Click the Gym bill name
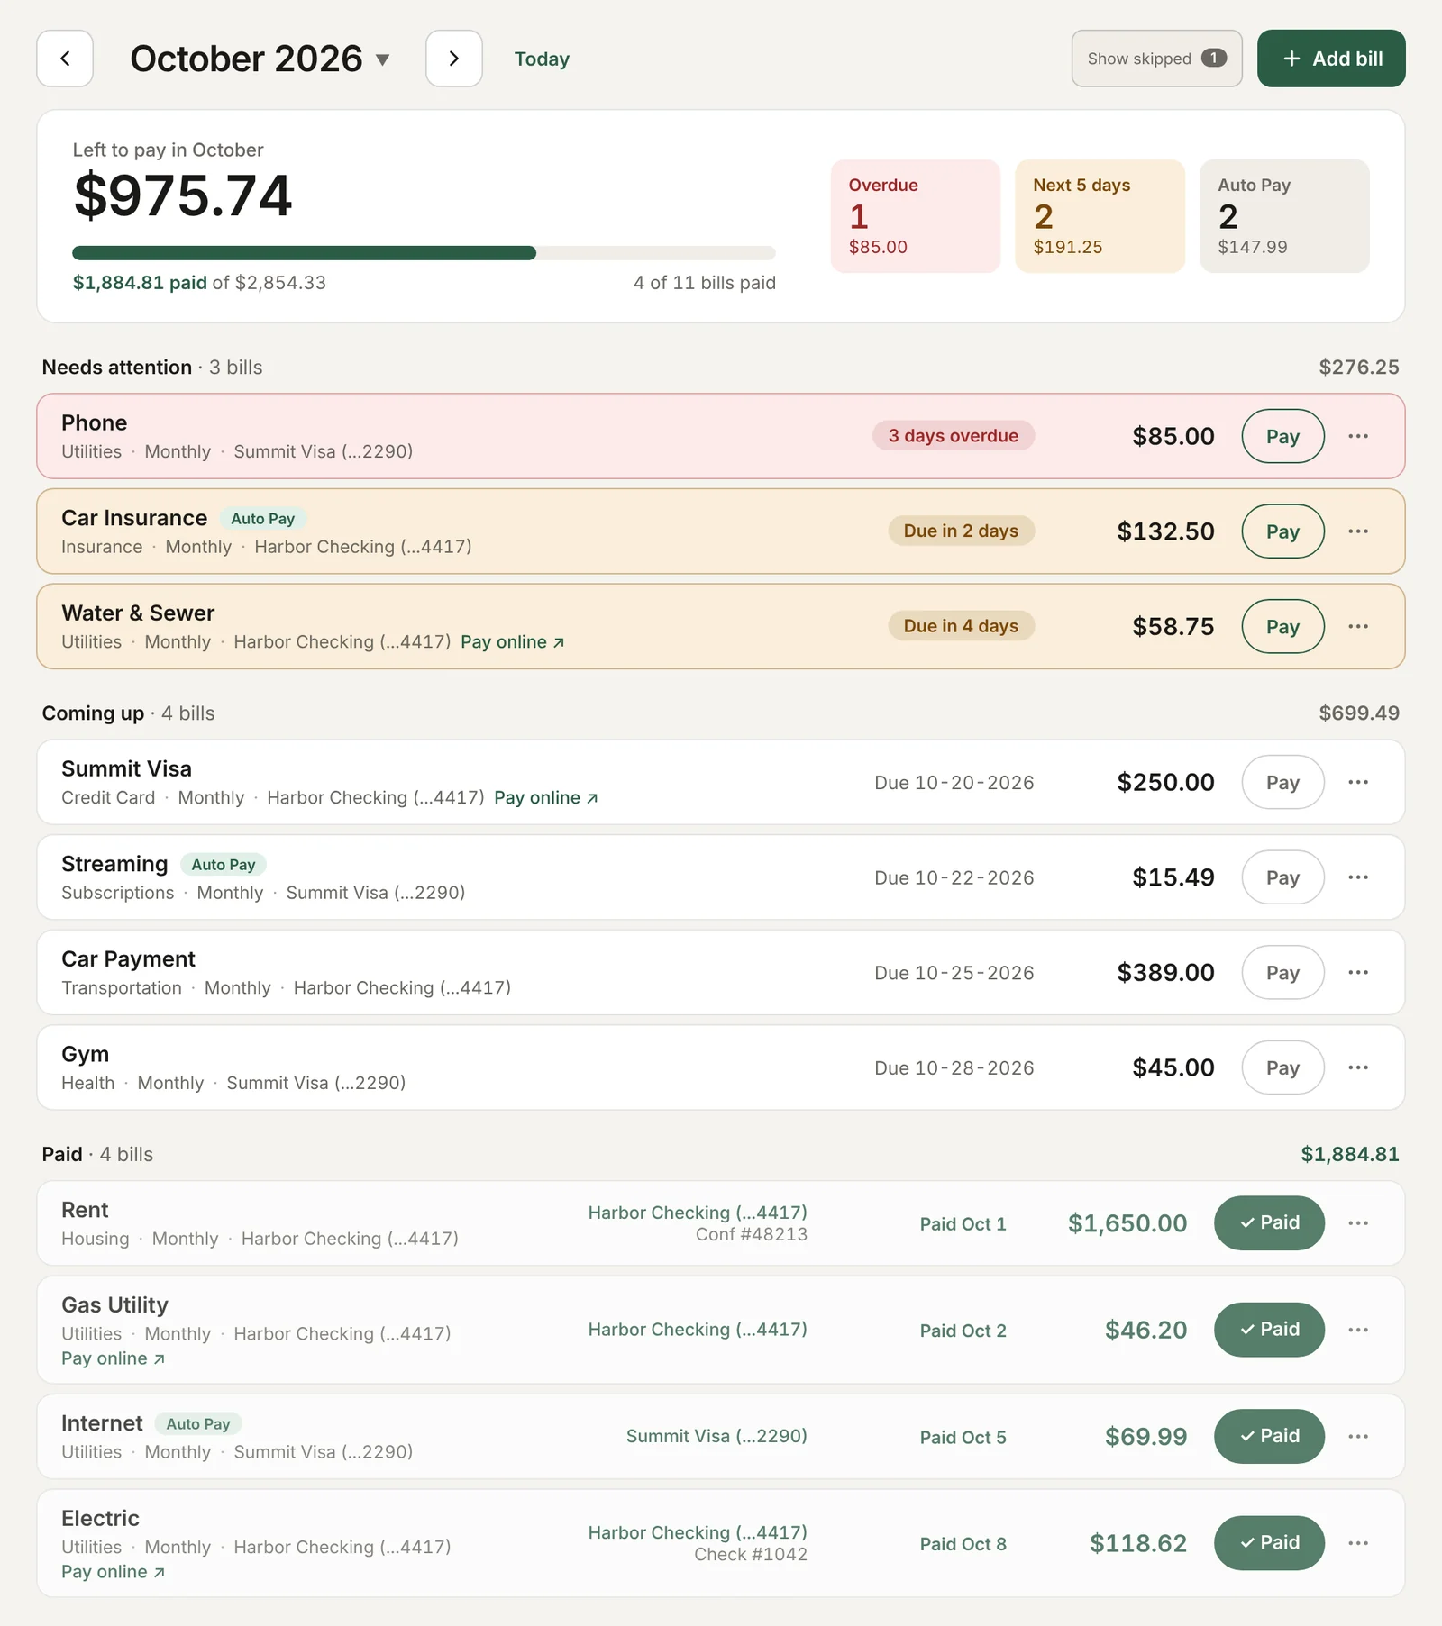Screen dimensions: 1442x1626 85,1054
